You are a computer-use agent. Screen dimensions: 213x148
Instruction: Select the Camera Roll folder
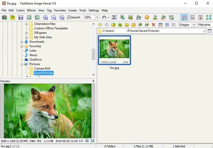(x=42, y=68)
